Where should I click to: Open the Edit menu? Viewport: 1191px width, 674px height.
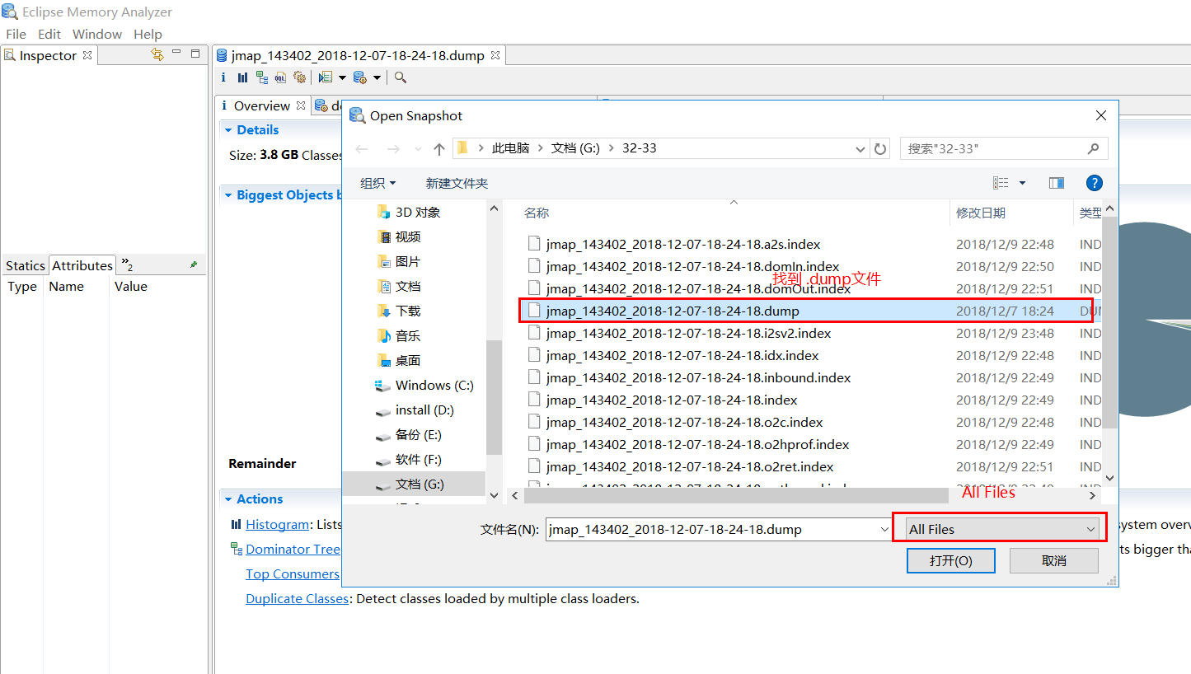[x=49, y=34]
